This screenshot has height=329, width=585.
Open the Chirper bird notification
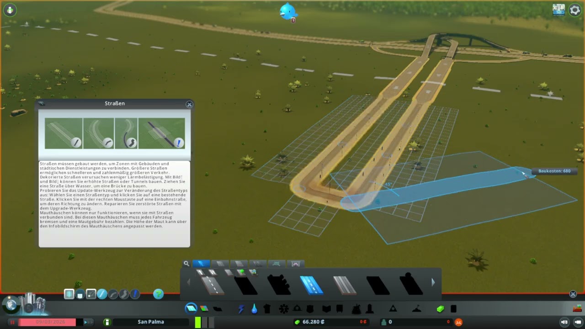[x=288, y=11]
